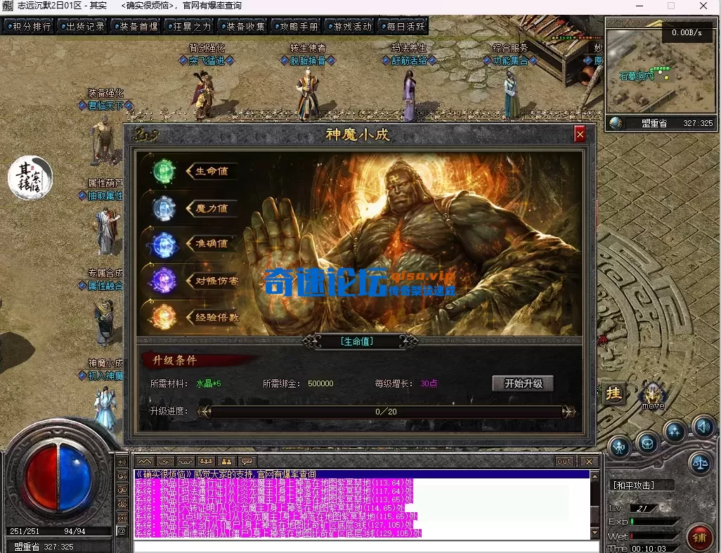Select the green 生命值 orb icon

(x=164, y=171)
